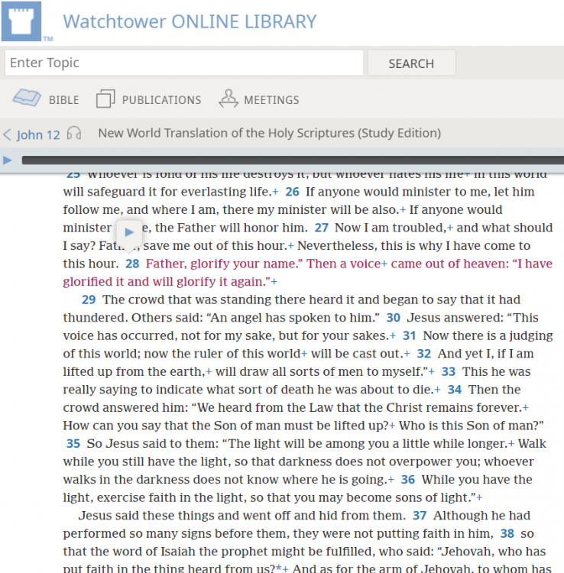Open verse number 36
The width and height of the screenshot is (564, 573).
[408, 480]
